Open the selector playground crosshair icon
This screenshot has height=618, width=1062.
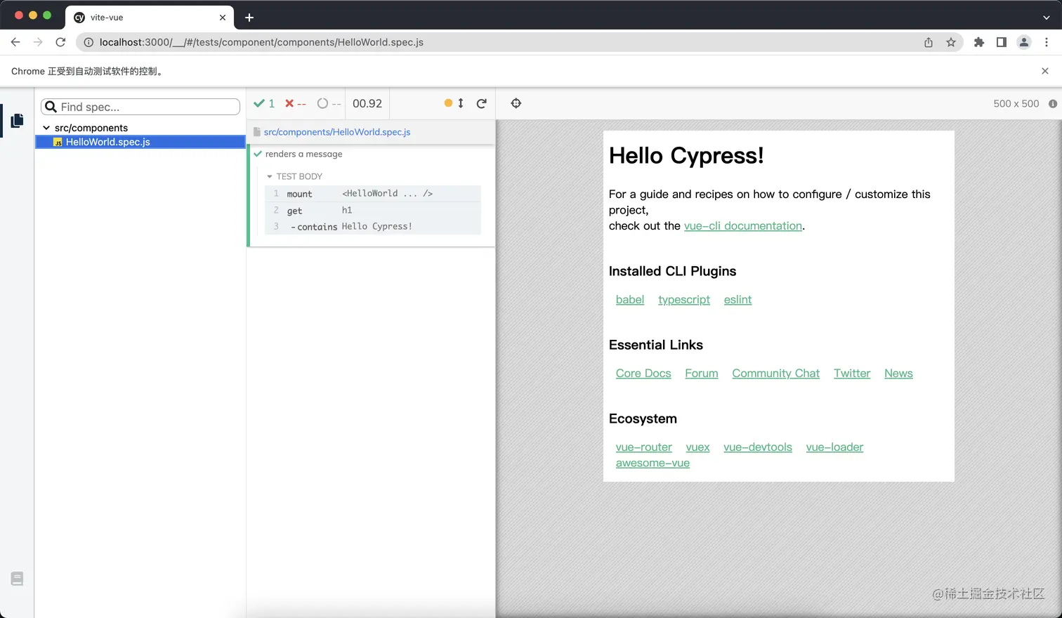(x=516, y=103)
